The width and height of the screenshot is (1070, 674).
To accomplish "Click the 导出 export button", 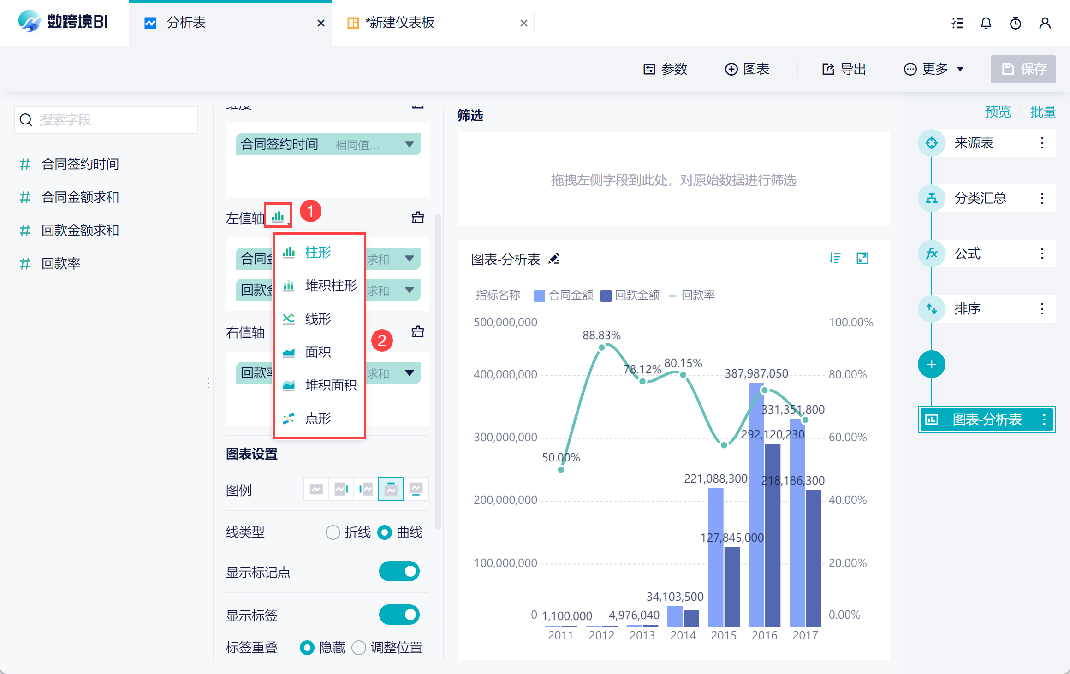I will point(844,69).
